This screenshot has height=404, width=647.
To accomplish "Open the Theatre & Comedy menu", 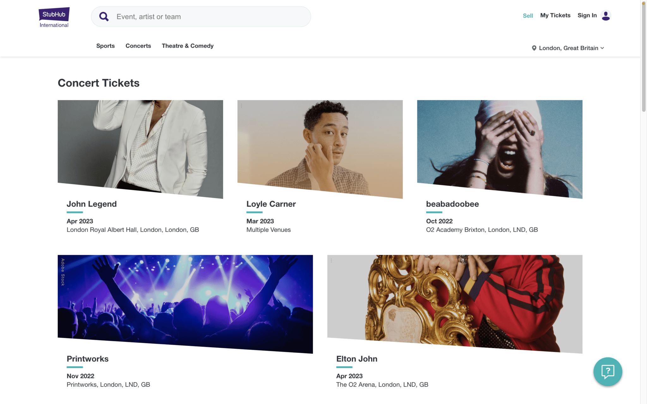I will coord(188,46).
